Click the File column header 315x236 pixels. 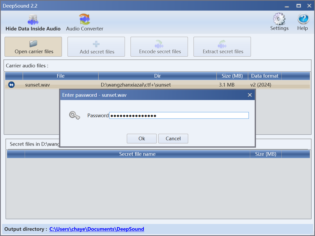(61, 76)
